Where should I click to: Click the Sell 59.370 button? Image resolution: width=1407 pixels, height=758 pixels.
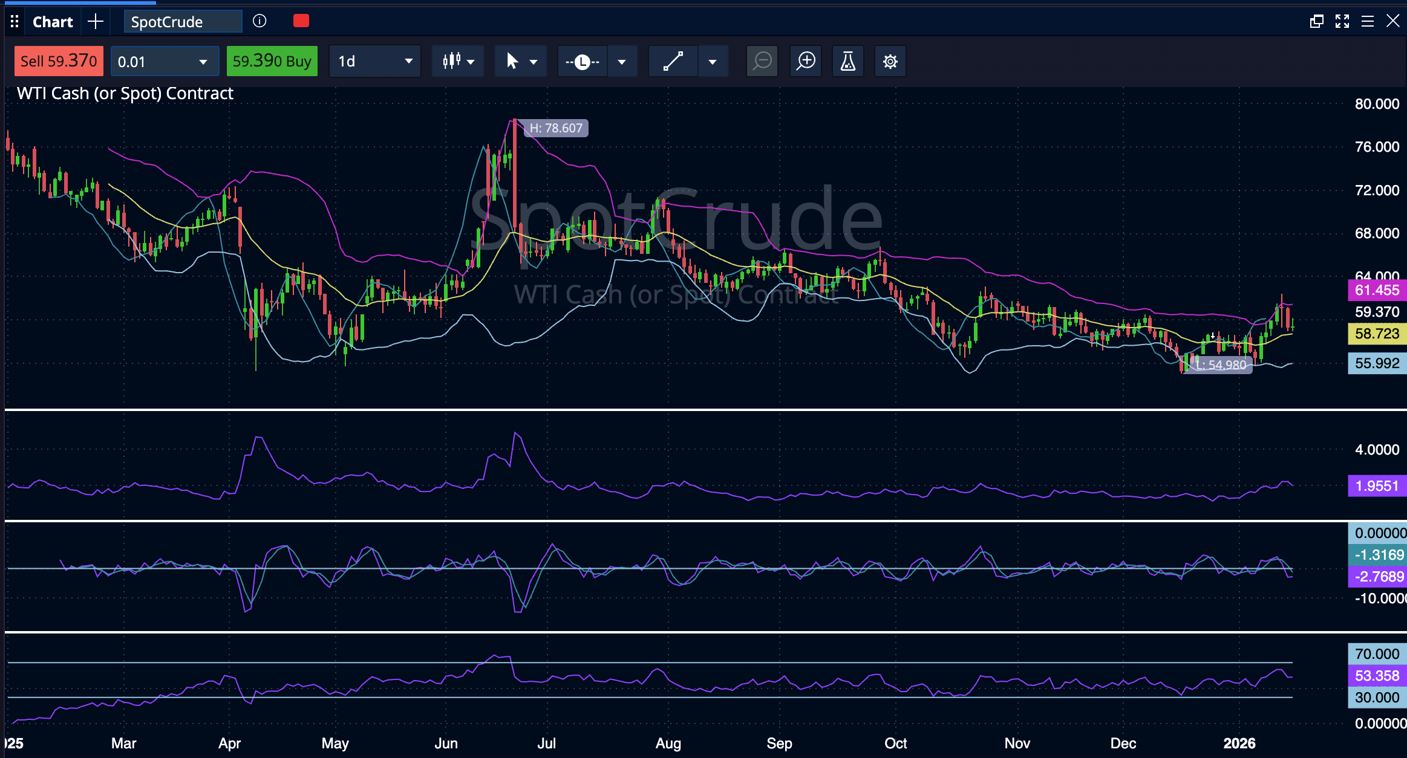(59, 61)
